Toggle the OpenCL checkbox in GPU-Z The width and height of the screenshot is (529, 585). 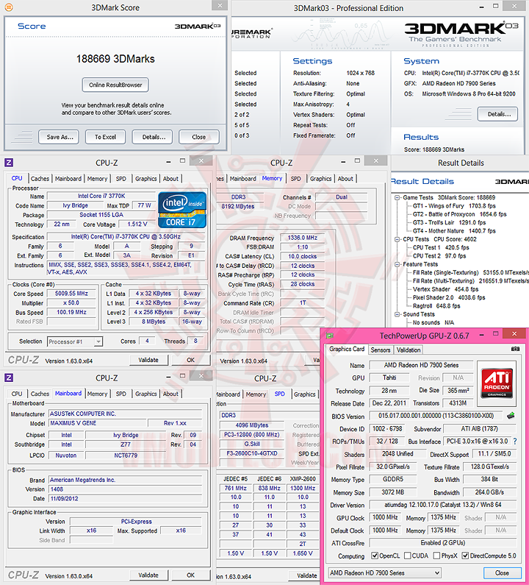pyautogui.click(x=375, y=556)
